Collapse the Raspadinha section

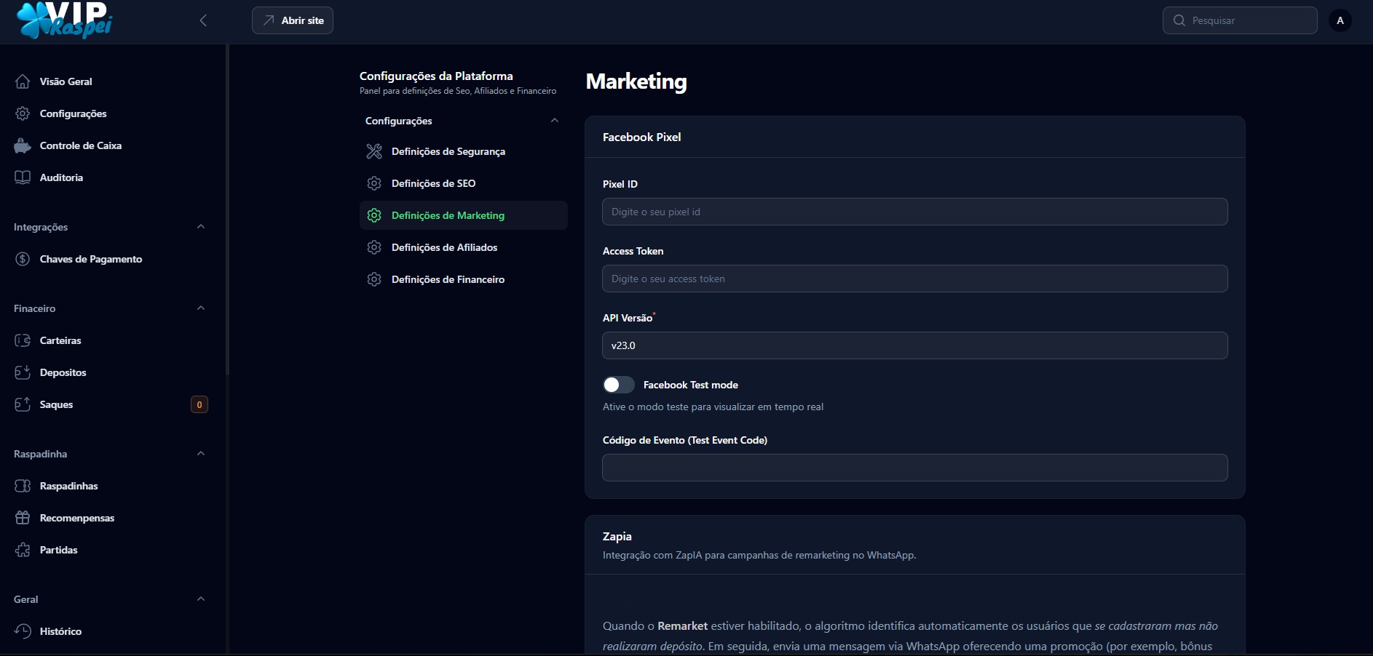(x=201, y=454)
